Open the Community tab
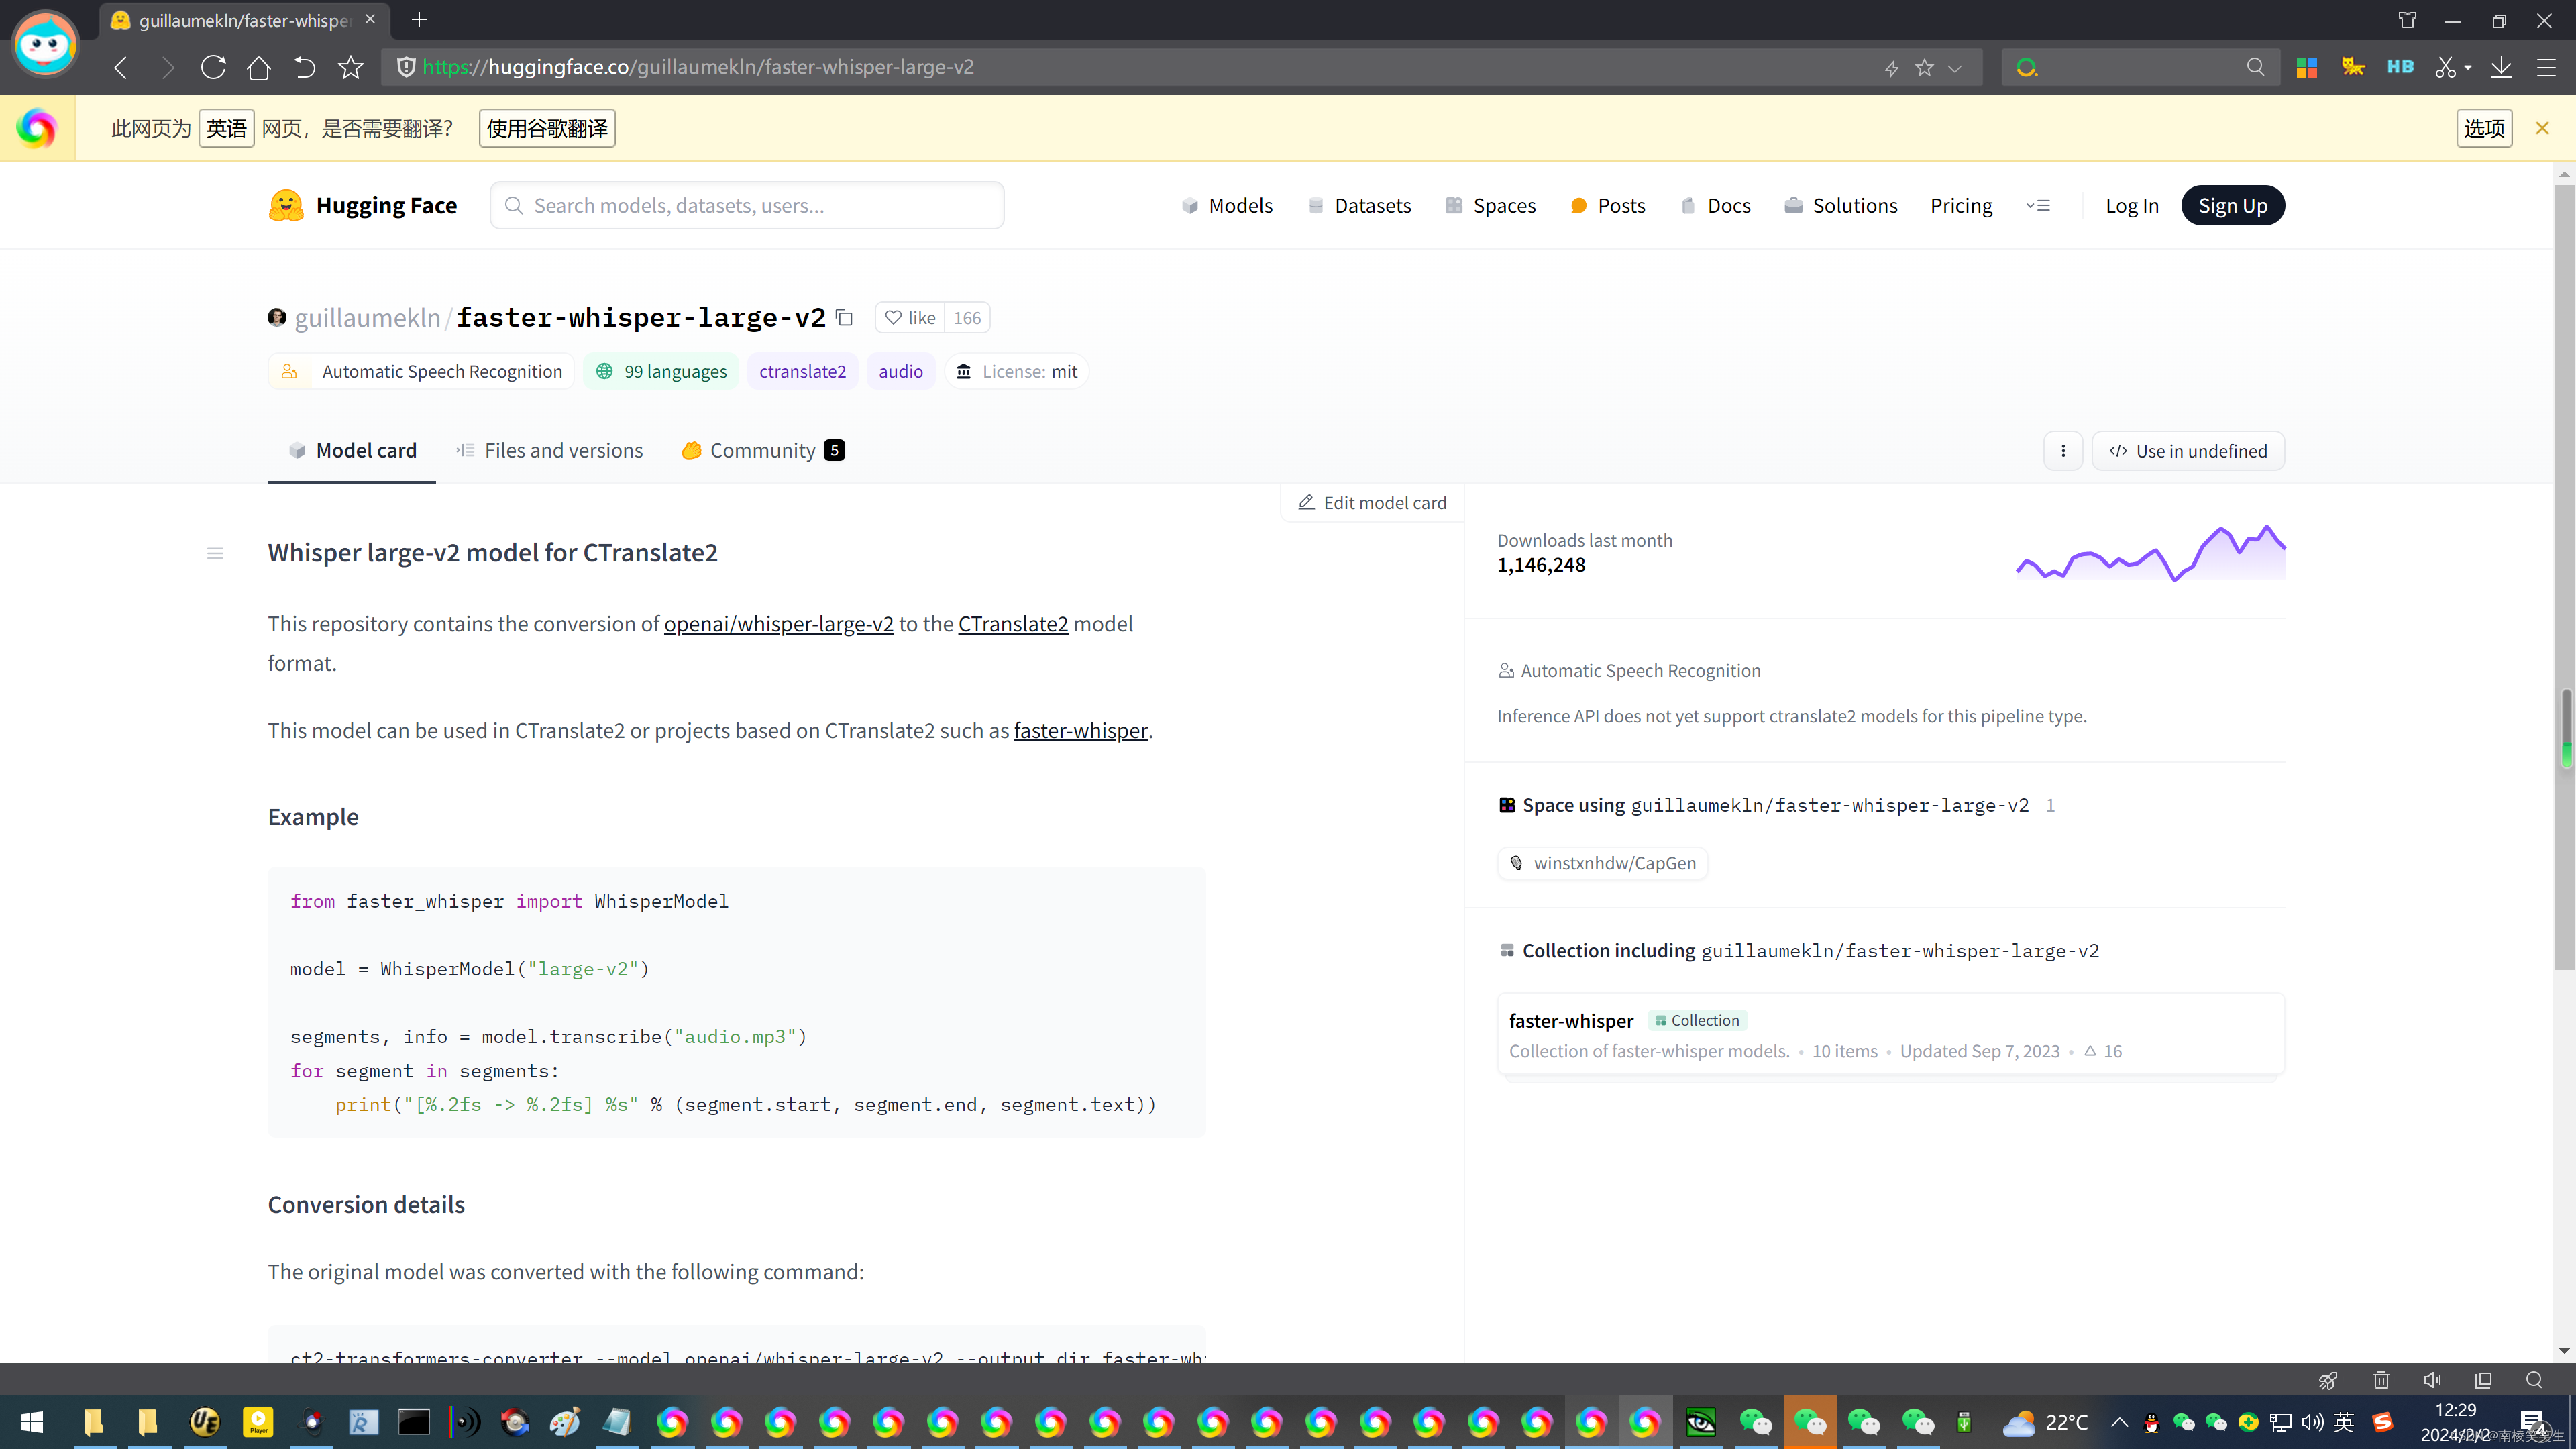 [762, 451]
